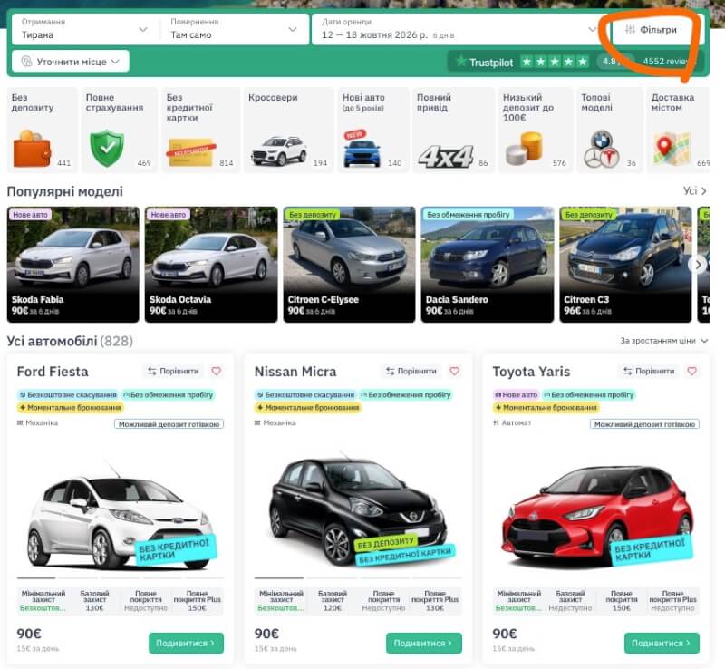Add Nissan Micra to favorites heart
This screenshot has height=669, width=725.
tap(455, 371)
